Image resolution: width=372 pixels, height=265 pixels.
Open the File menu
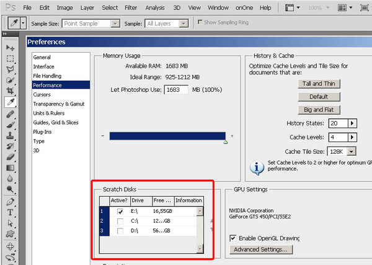coord(27,8)
